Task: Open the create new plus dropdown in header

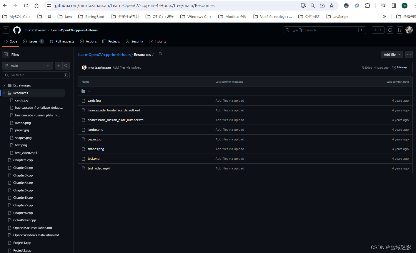Action: coord(378,30)
